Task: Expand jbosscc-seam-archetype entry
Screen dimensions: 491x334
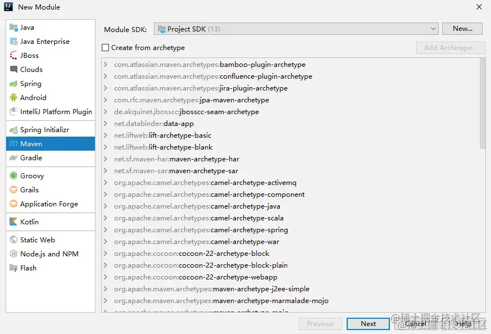Action: (x=106, y=111)
